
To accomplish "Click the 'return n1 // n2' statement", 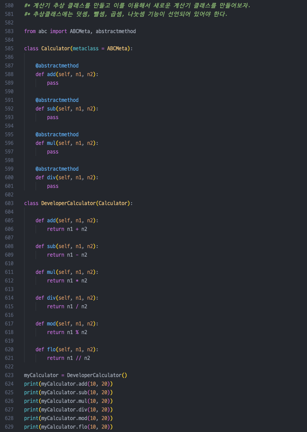I will tap(68, 358).
